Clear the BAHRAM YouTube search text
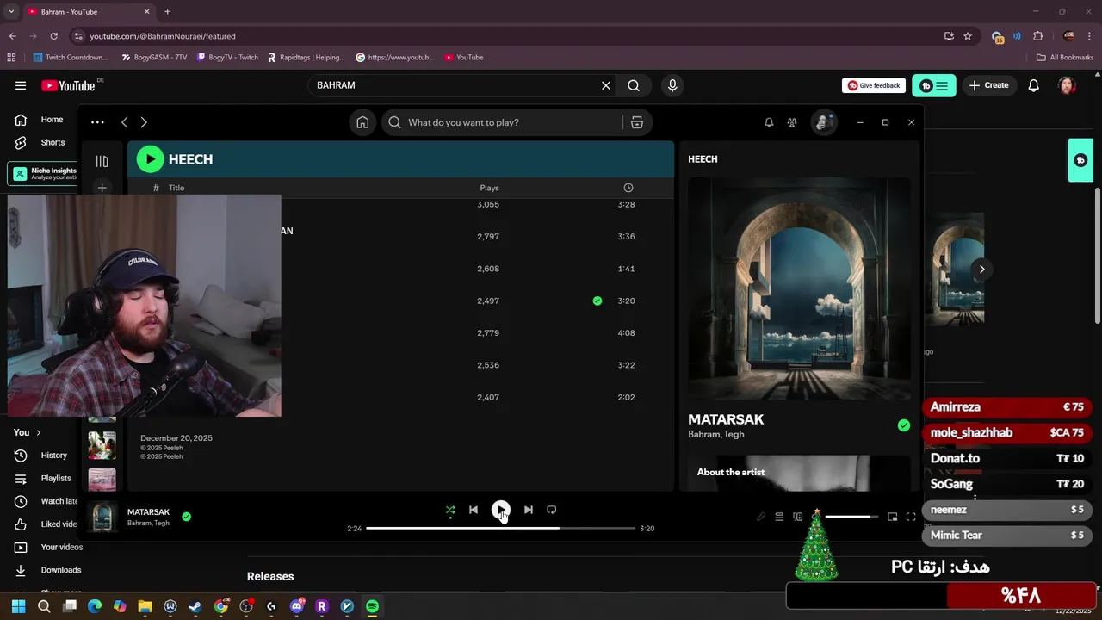The width and height of the screenshot is (1102, 620). click(606, 85)
